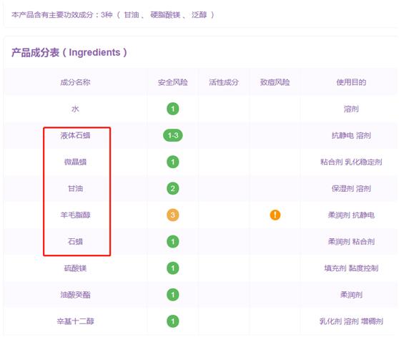Click safety badge 1 in 辛基十二醇 row
The width and height of the screenshot is (399, 337).
173,321
